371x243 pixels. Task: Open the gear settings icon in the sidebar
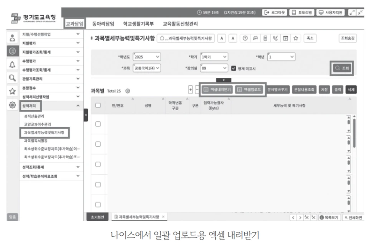12,105
